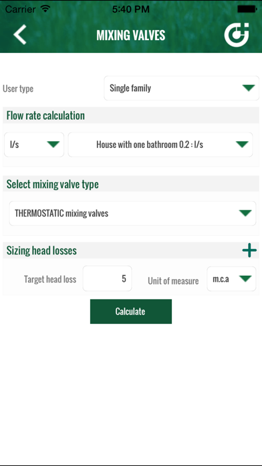The image size is (262, 466).
Task: Tap the back arrow icon
Action: (x=20, y=35)
